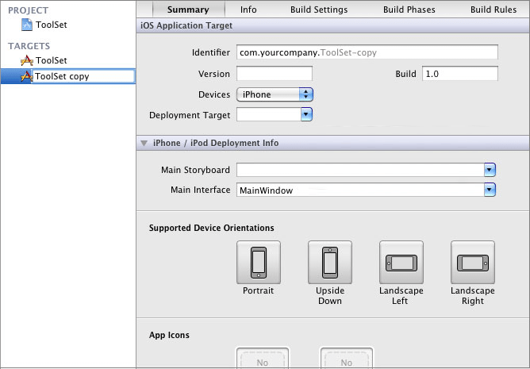
Task: Switch to the Build Rules tab
Action: tap(494, 10)
